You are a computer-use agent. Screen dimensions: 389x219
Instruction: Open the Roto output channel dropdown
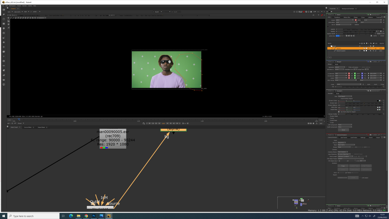(x=345, y=20)
